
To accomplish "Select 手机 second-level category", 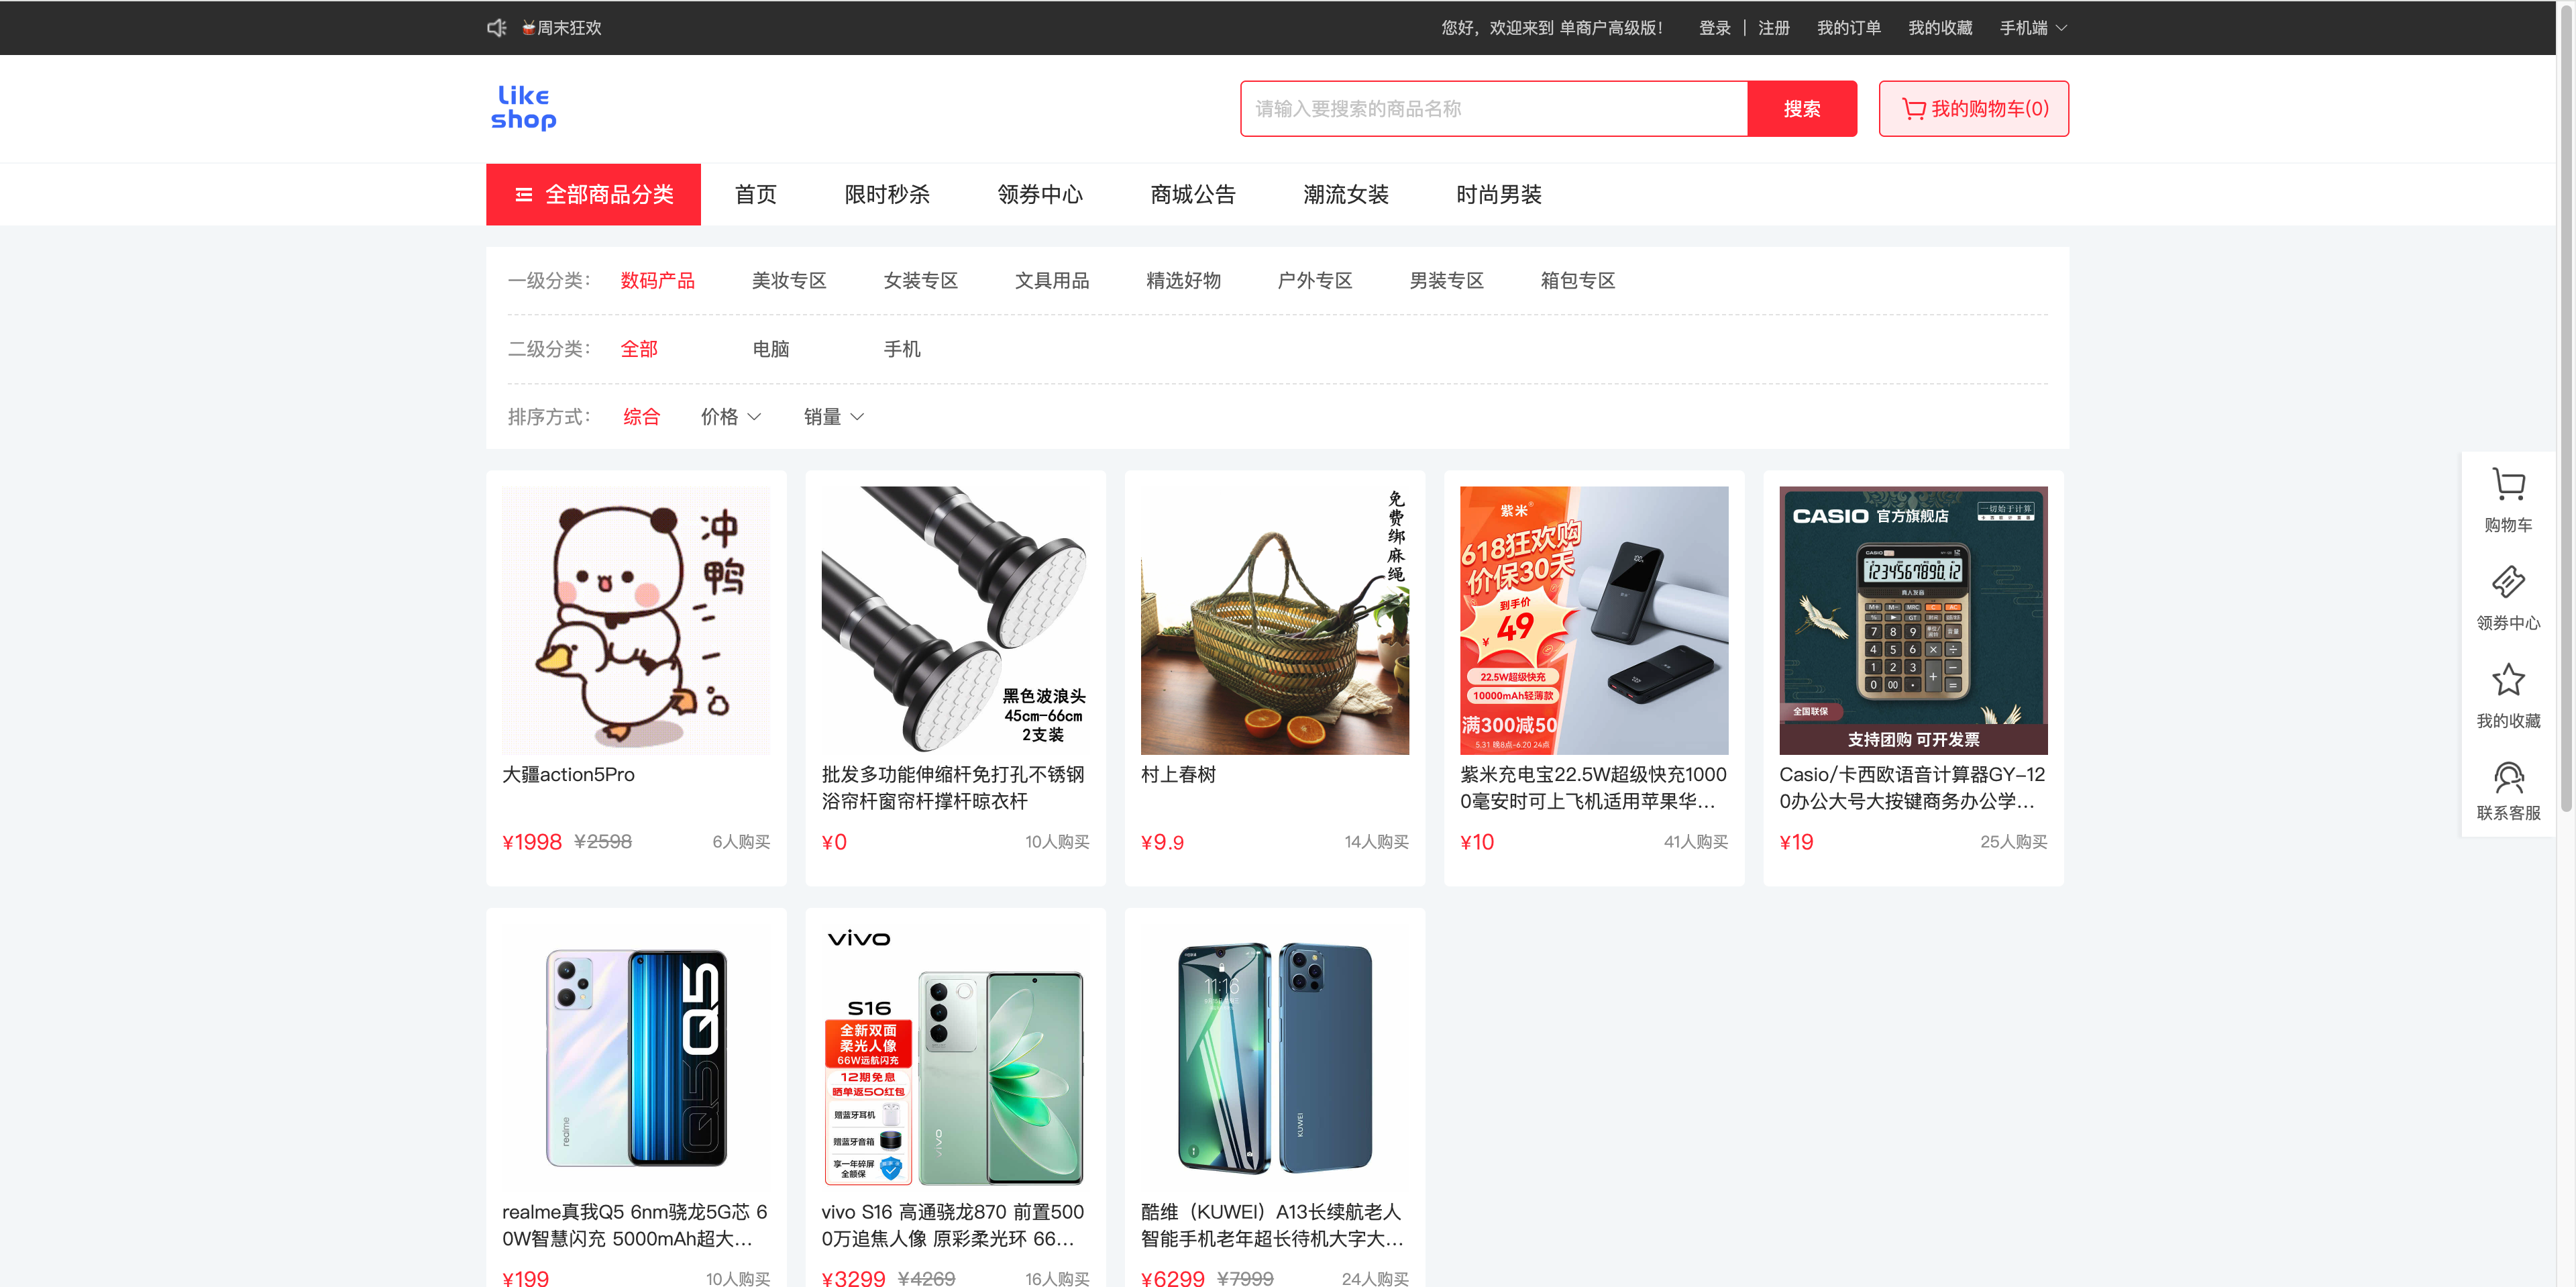I will 902,349.
